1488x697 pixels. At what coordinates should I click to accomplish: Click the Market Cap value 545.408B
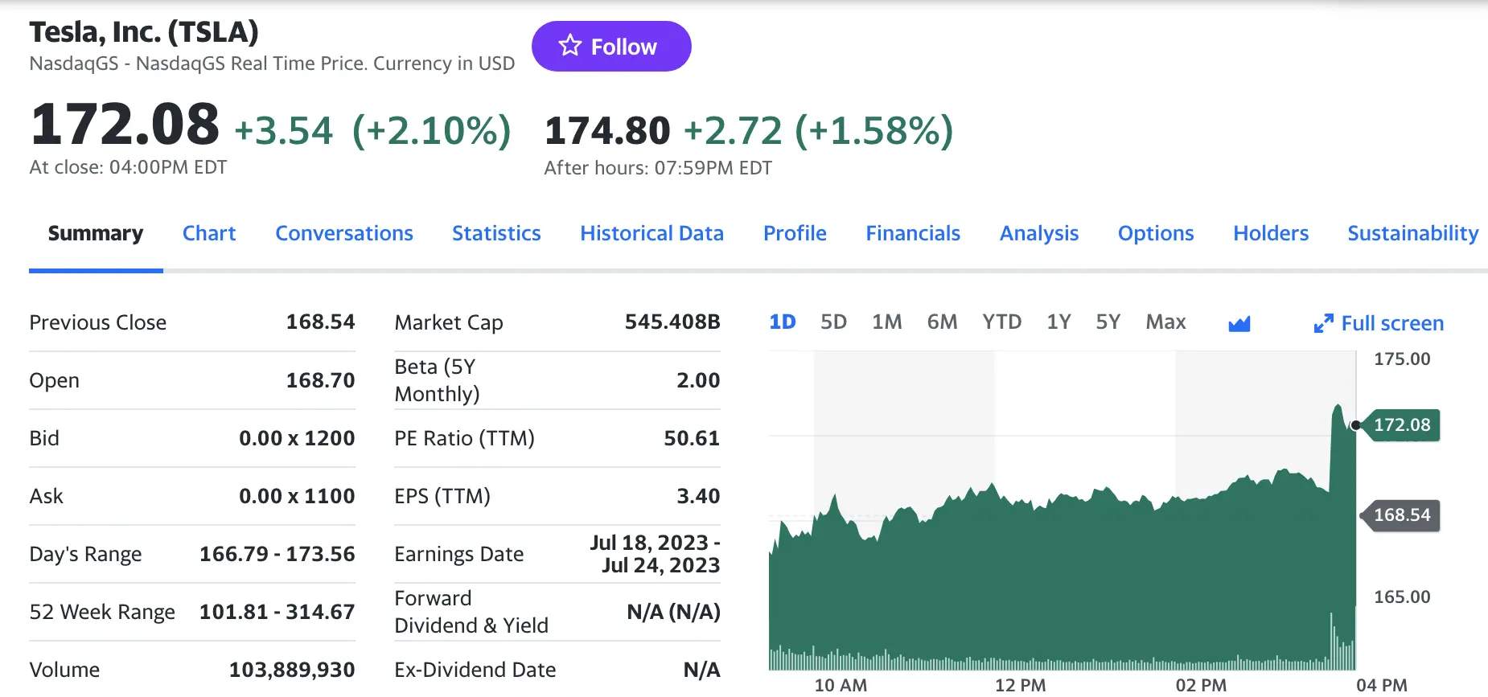pos(672,322)
